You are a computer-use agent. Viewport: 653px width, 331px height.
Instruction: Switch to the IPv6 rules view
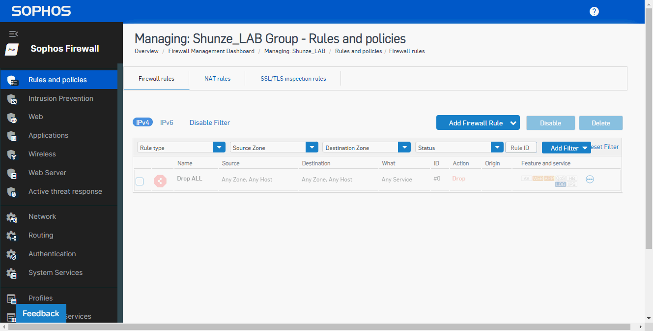(x=167, y=122)
